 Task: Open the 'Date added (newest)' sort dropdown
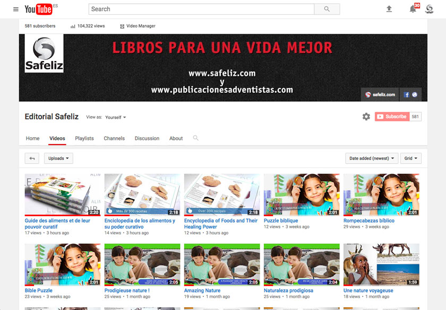coord(372,158)
